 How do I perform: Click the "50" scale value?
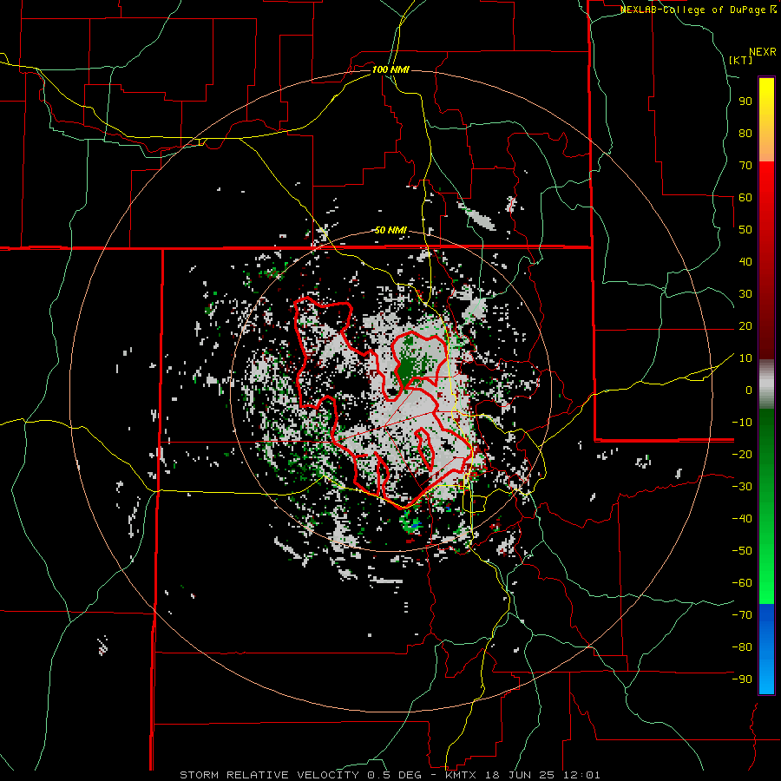[745, 230]
